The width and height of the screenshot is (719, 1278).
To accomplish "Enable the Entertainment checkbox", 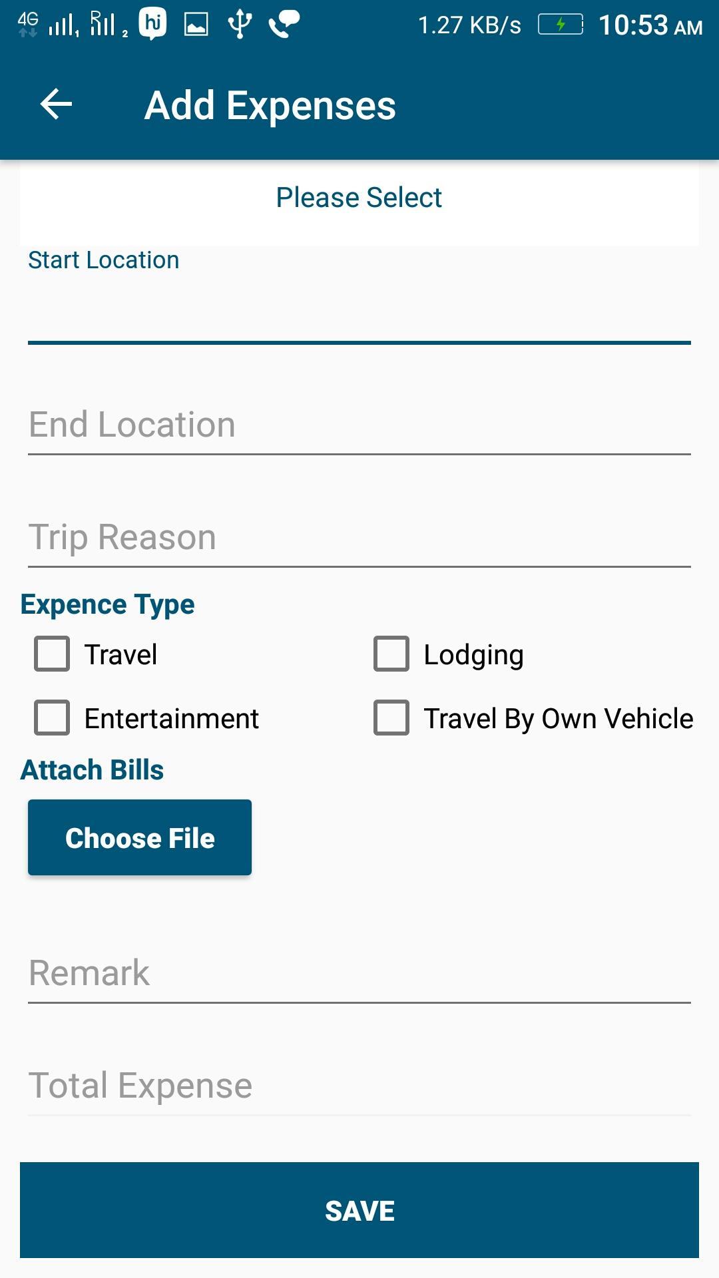I will pyautogui.click(x=52, y=718).
